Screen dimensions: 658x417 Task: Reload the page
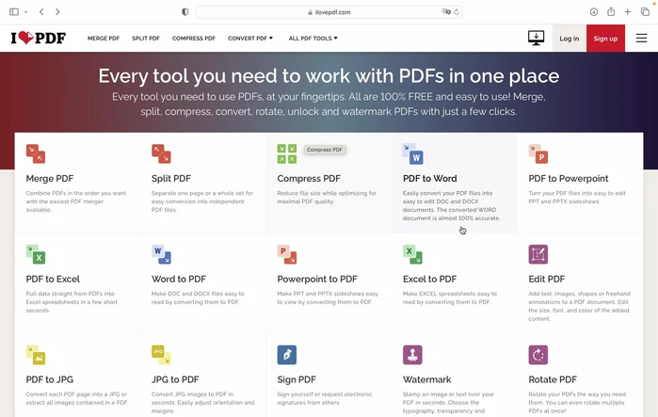[x=457, y=12]
